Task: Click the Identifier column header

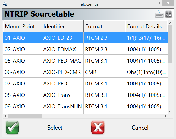Action: 62,26
